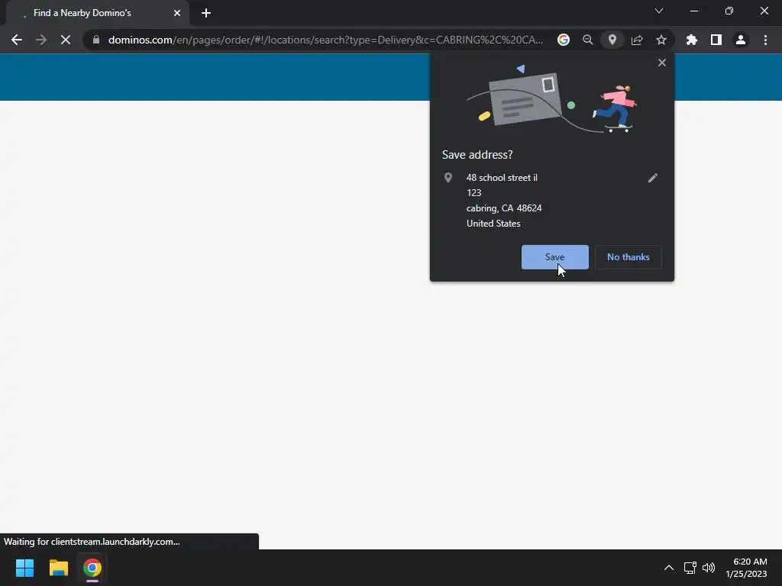Stop loading the page
Viewport: 782px width, 586px height.
point(66,40)
